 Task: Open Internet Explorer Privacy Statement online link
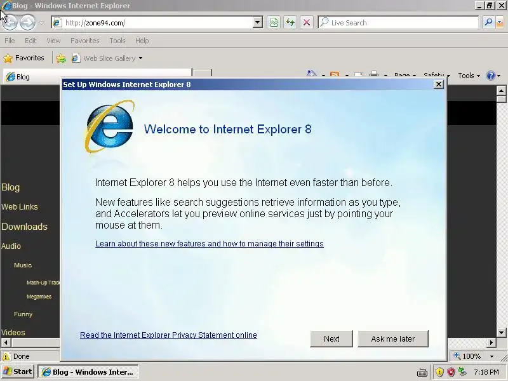(x=168, y=335)
